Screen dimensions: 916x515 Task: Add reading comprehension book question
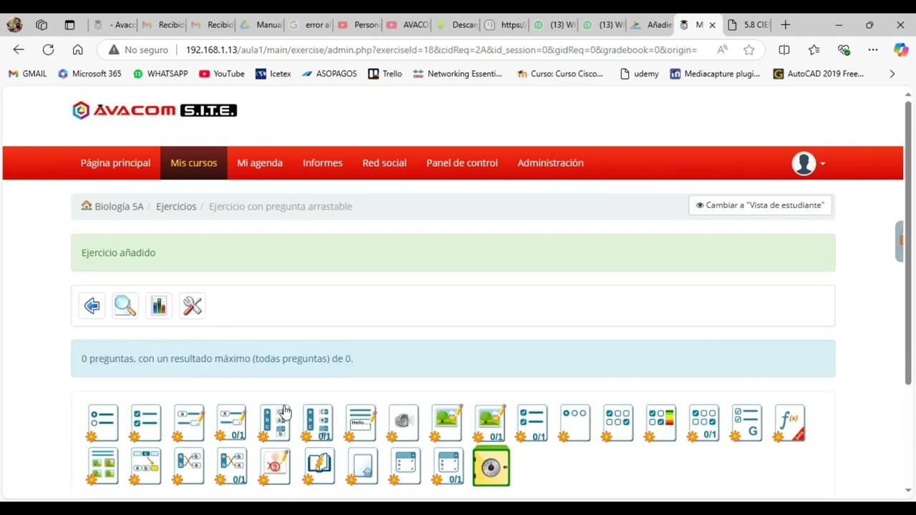click(318, 466)
